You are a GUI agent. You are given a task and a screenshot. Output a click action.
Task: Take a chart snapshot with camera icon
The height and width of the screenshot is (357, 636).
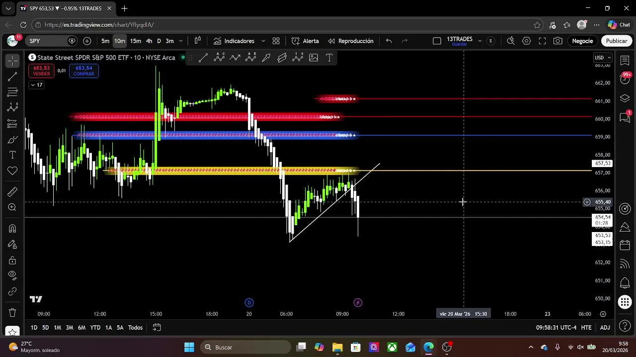click(x=558, y=41)
